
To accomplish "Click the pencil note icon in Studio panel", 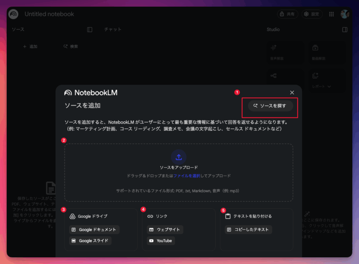I will [x=307, y=214].
